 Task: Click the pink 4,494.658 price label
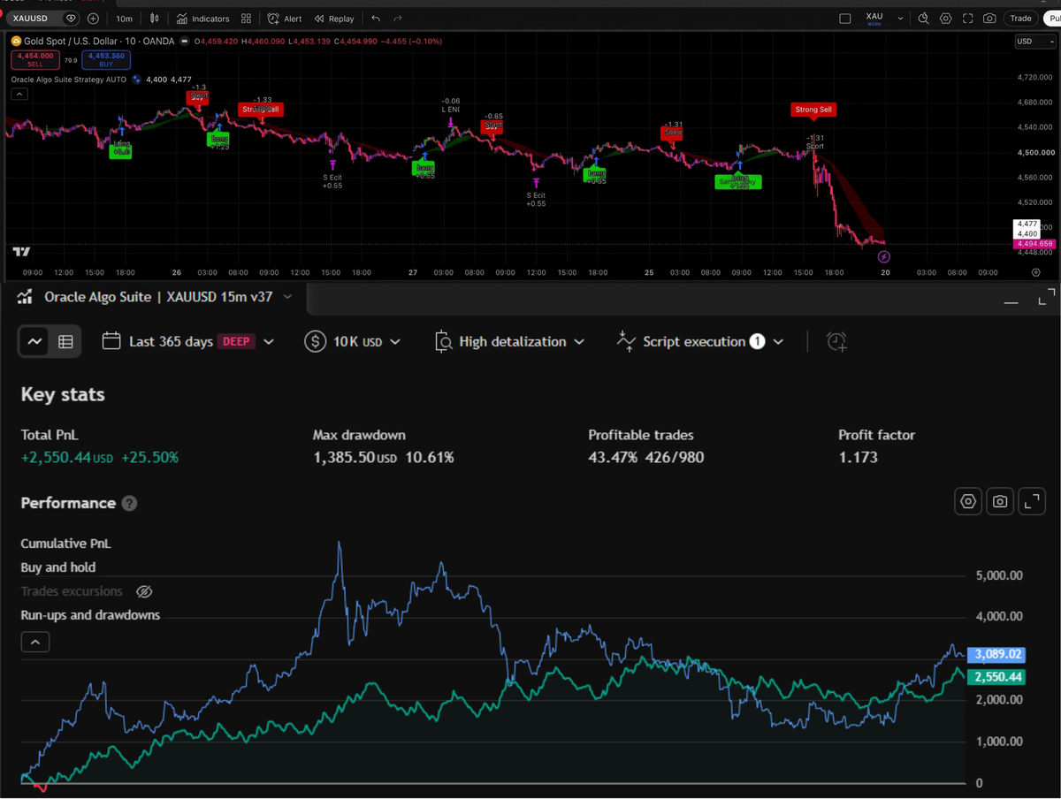tap(1035, 244)
